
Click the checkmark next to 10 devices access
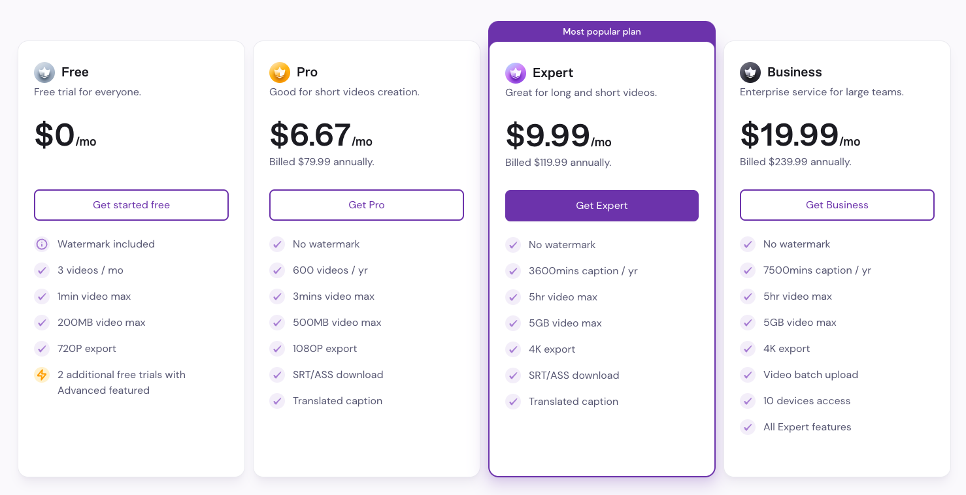tap(748, 401)
